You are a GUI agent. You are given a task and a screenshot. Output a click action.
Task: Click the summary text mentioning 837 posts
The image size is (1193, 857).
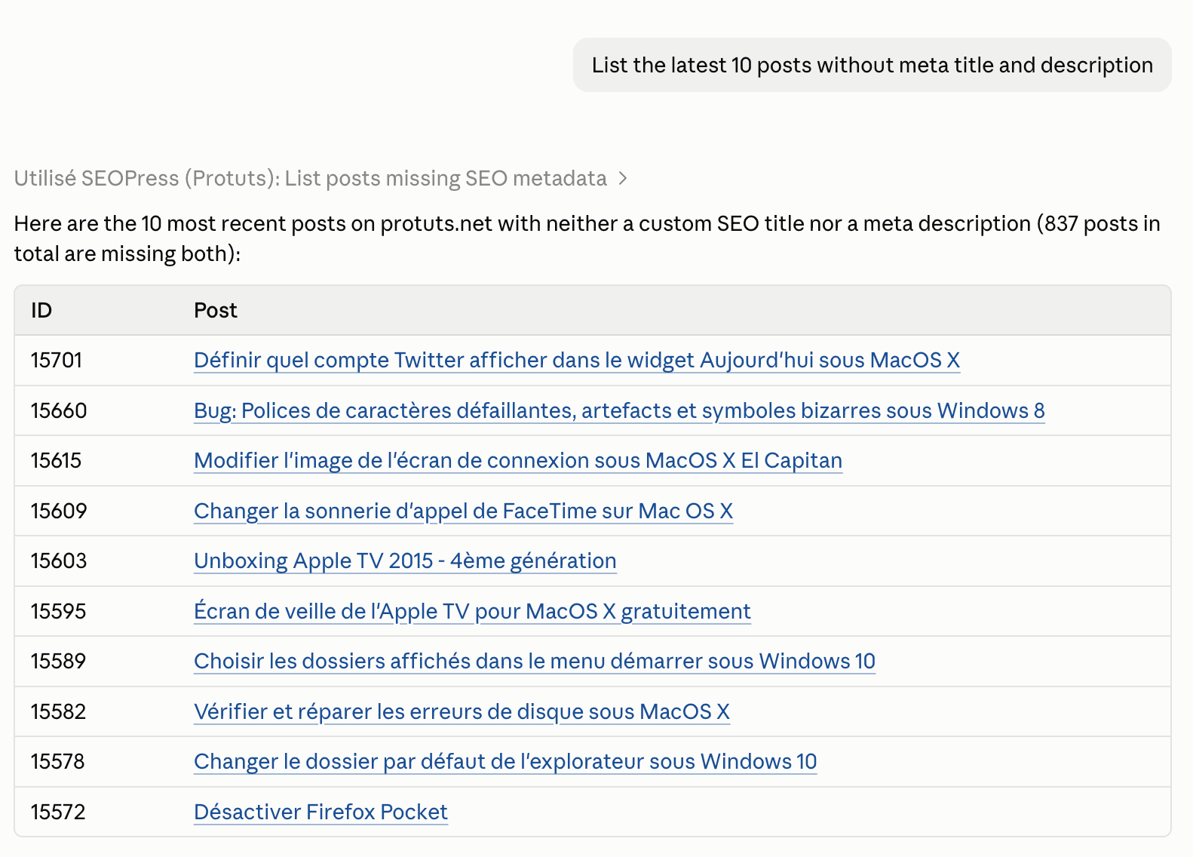click(x=587, y=238)
